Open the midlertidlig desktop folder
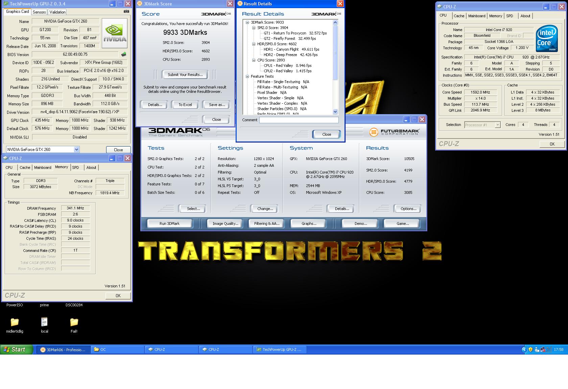The image size is (568, 389). pyautogui.click(x=15, y=325)
